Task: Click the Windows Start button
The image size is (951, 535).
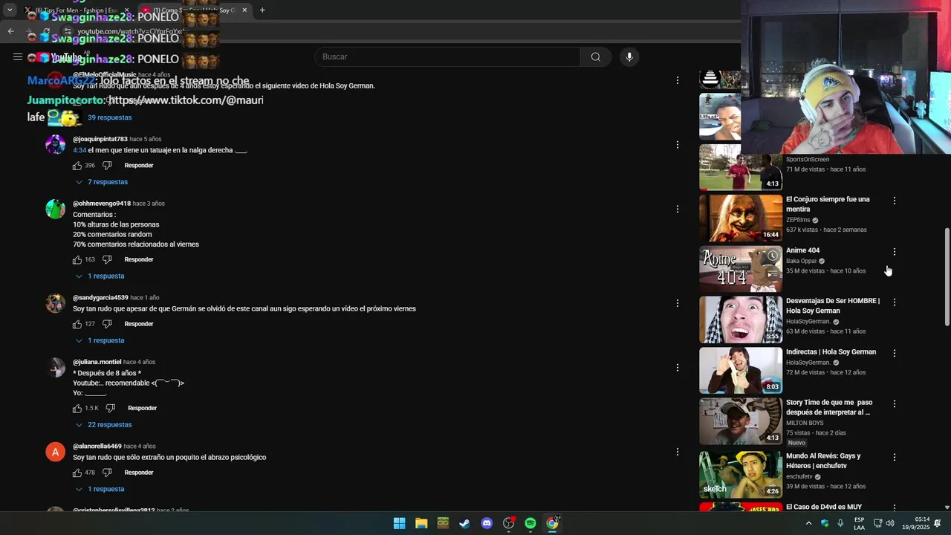Action: point(399,523)
